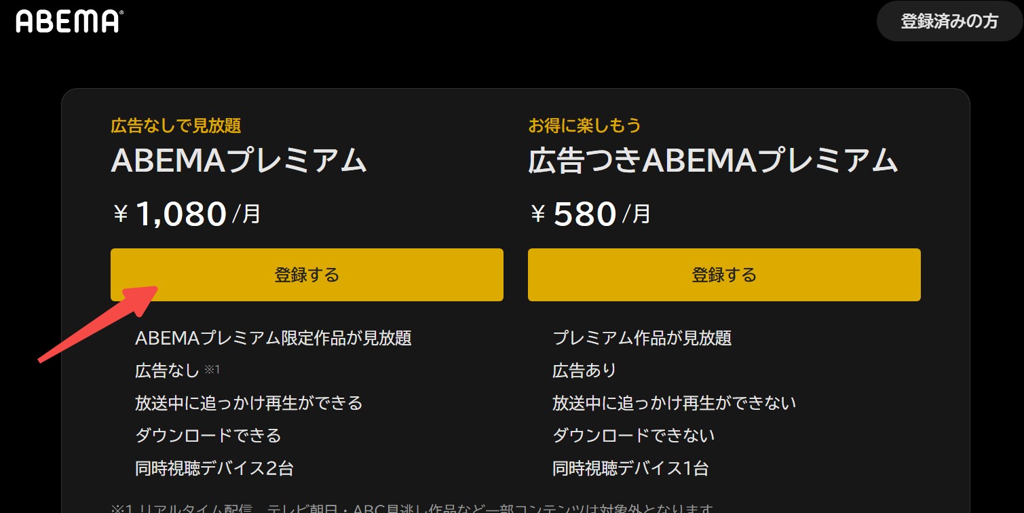Image resolution: width=1024 pixels, height=513 pixels.
Task: Click 同時視聴デバイス1台 feature line
Action: coord(631,468)
